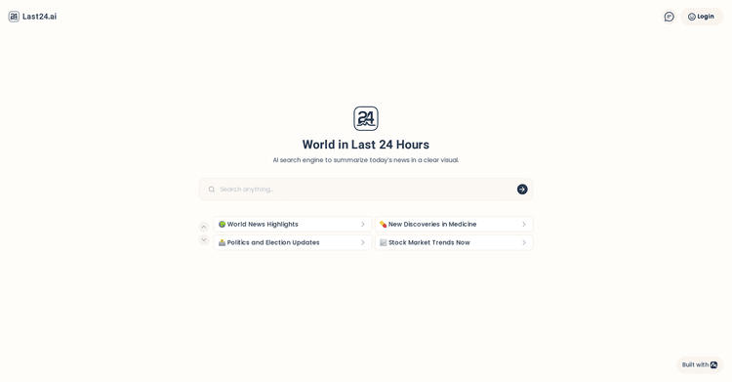This screenshot has height=382, width=732.
Task: Click the globe emoji on World News Highlights
Action: click(223, 225)
